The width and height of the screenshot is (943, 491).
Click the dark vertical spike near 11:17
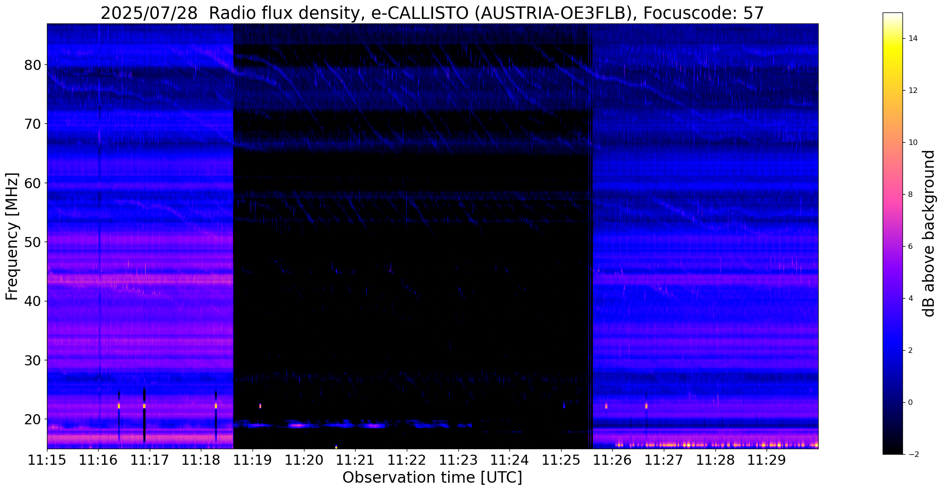click(144, 415)
